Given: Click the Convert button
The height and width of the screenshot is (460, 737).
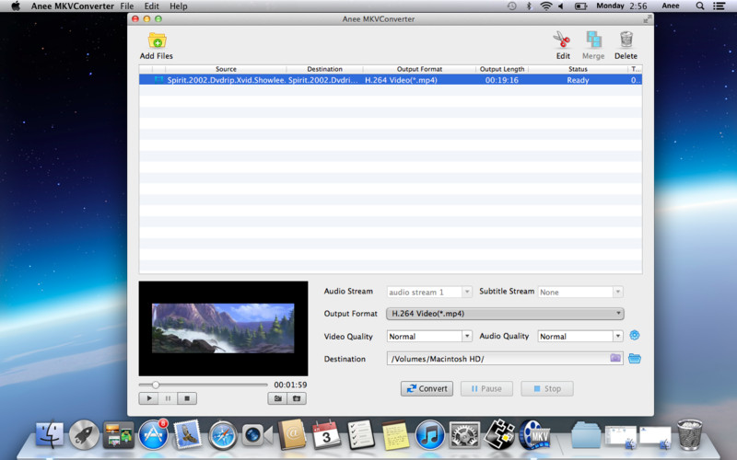Looking at the screenshot, I should (x=427, y=388).
